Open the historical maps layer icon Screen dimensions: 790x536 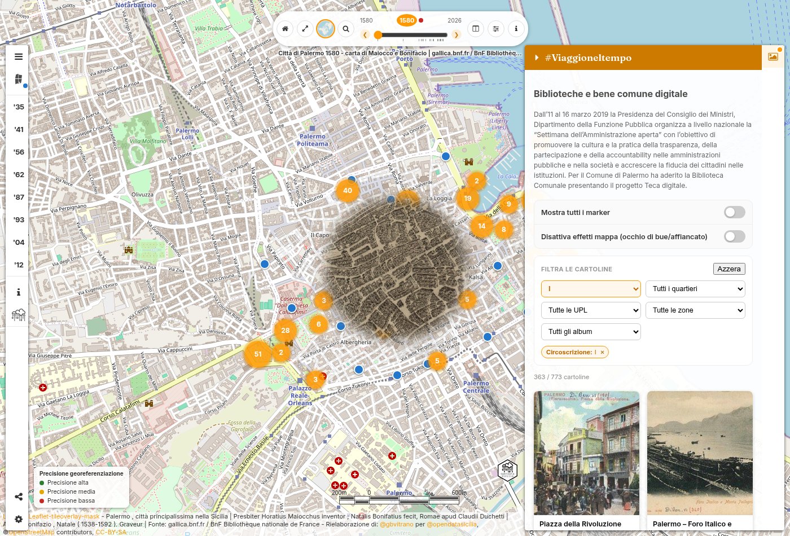19,79
